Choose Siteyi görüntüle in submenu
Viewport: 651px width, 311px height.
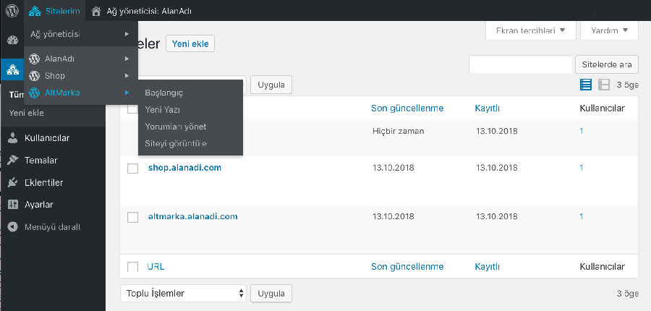176,144
